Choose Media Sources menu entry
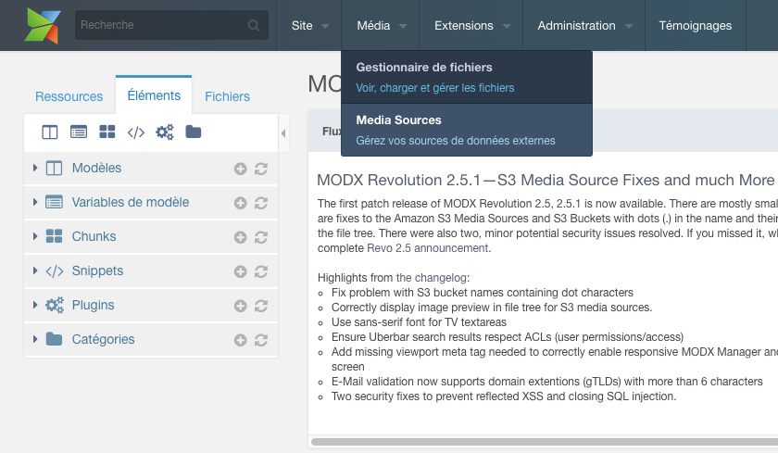778x453 pixels. point(467,130)
